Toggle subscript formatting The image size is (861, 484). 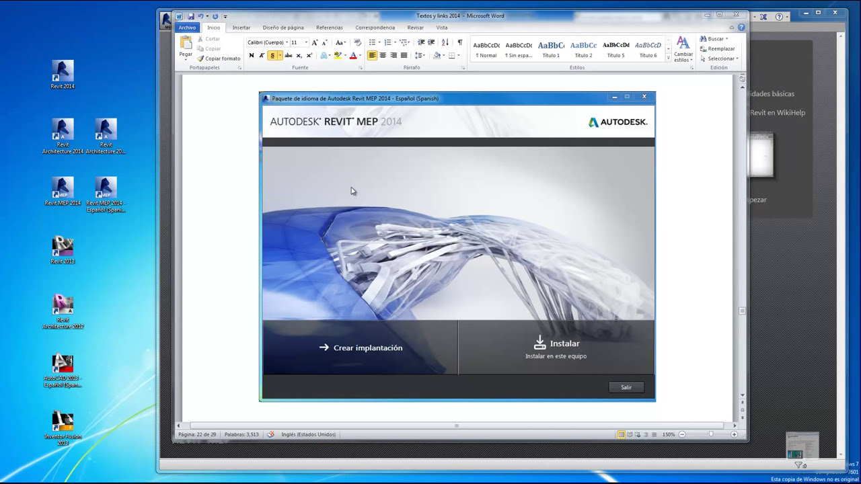pos(299,56)
